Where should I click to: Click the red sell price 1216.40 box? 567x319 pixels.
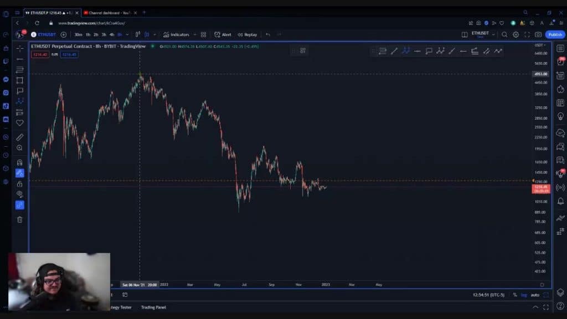pyautogui.click(x=39, y=54)
